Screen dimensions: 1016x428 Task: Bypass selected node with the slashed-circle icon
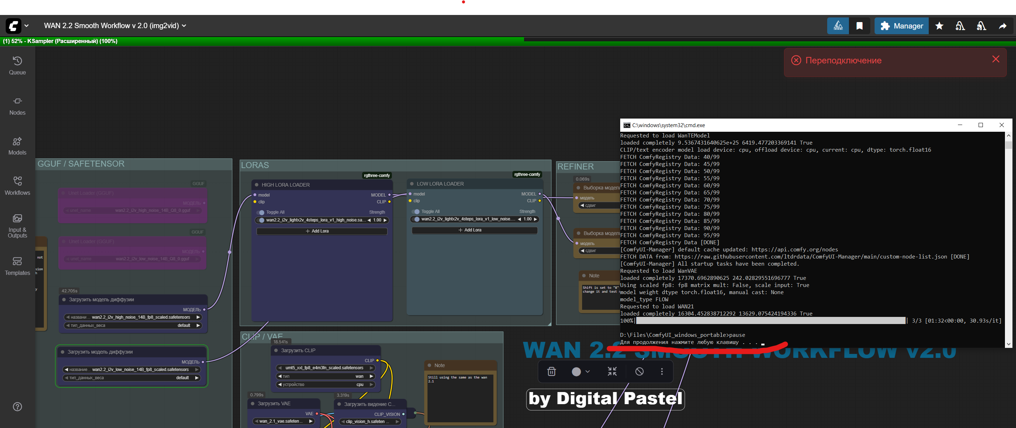[639, 371]
